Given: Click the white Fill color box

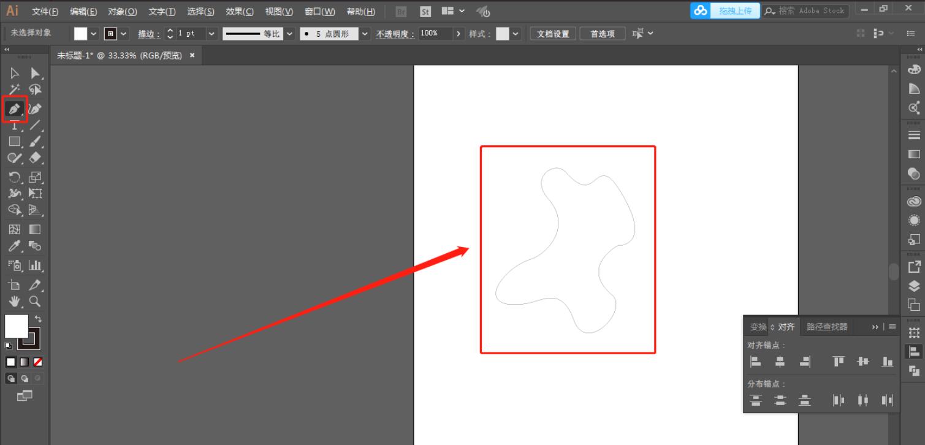Looking at the screenshot, I should (16, 326).
